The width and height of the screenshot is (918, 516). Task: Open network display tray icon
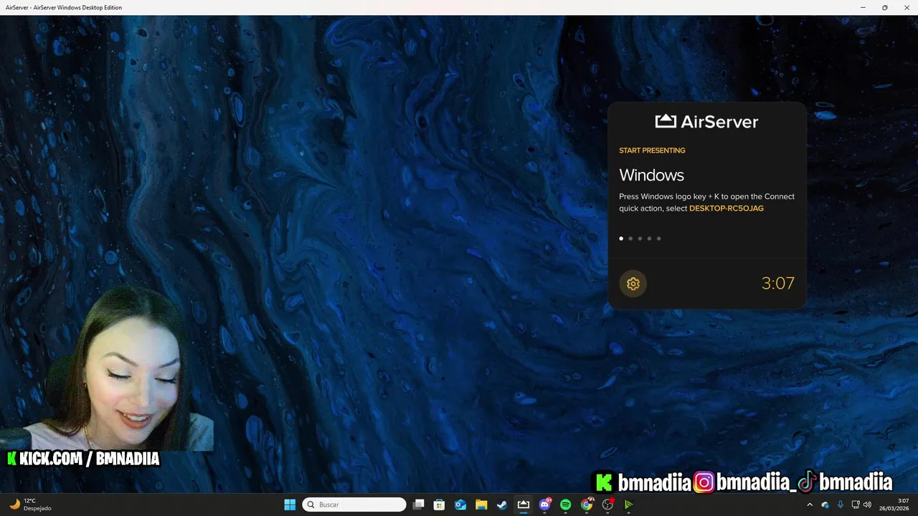856,505
